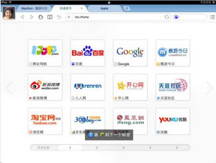Jump to page 4 in the pager

point(150,147)
